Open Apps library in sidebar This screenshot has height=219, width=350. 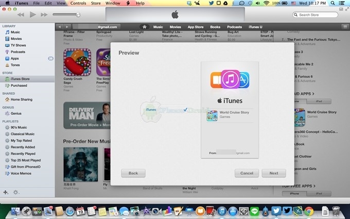click(15, 59)
